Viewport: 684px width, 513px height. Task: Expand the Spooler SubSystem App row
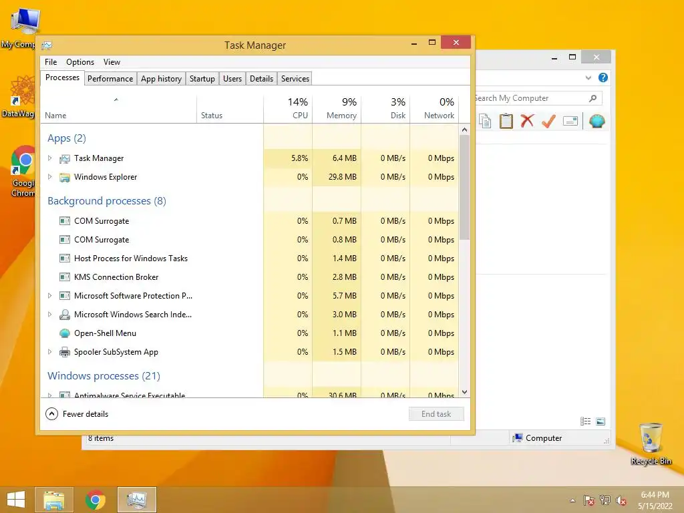(49, 351)
